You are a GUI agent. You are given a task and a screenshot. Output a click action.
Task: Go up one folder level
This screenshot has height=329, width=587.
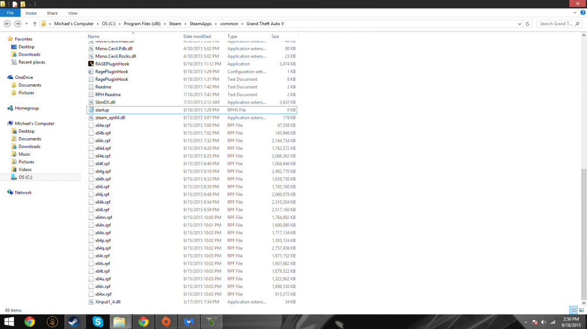click(x=35, y=23)
